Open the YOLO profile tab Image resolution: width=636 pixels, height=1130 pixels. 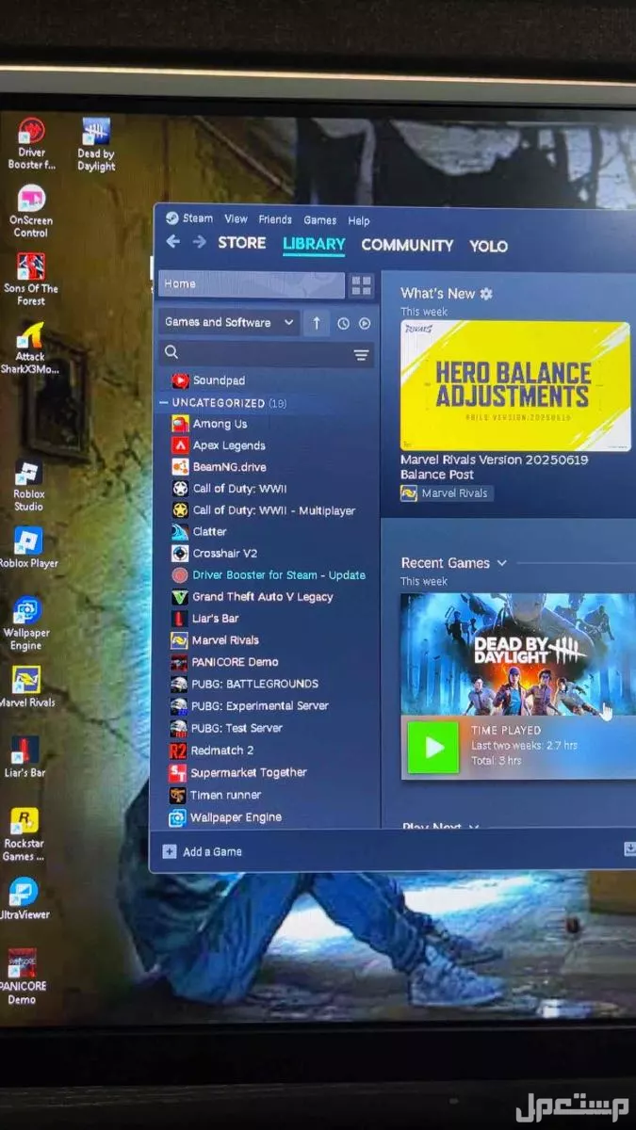point(488,246)
